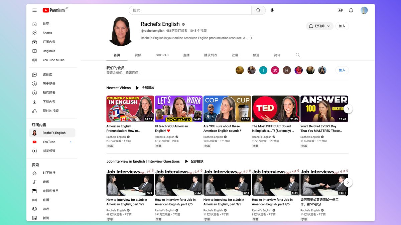Open the hamburger guide menu
401x225 pixels.
coord(34,10)
